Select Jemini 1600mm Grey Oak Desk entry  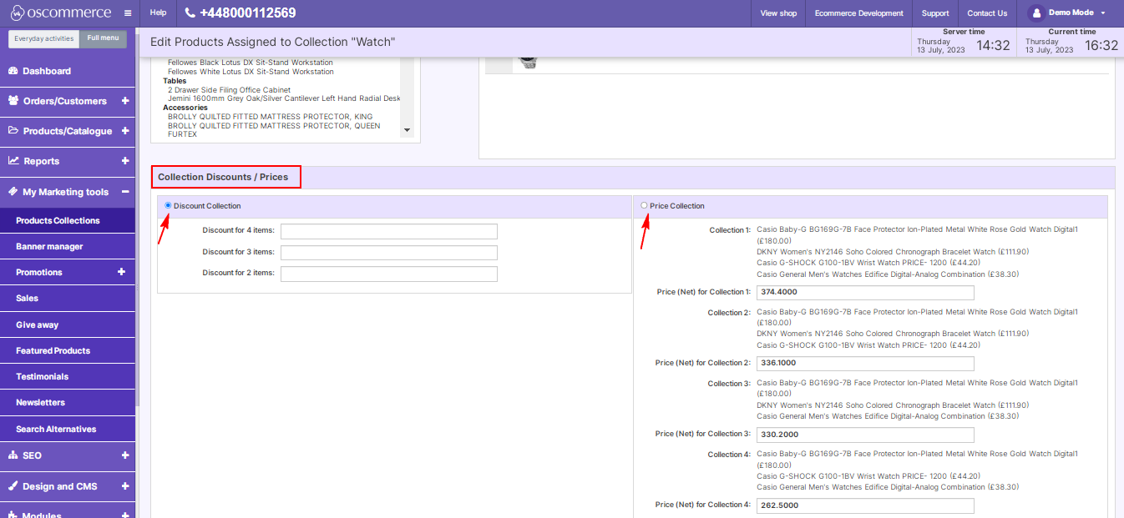point(284,98)
